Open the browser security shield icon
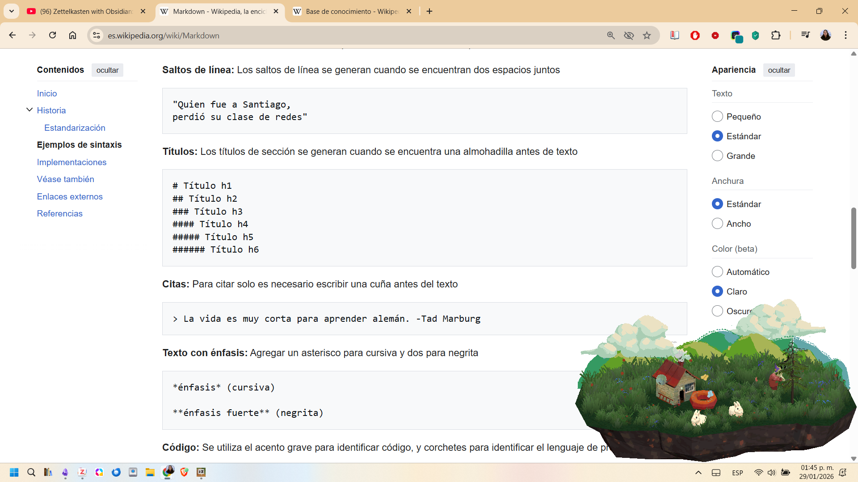 pos(756,35)
